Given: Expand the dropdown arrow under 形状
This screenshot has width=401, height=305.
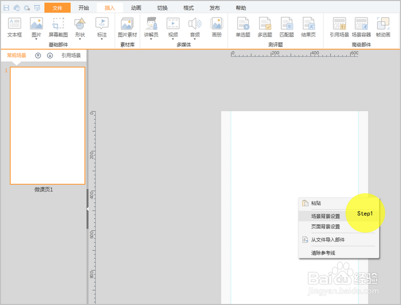Looking at the screenshot, I should (80, 39).
